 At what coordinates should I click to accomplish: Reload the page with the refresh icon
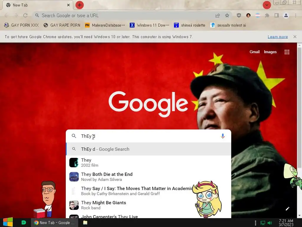pos(25,15)
